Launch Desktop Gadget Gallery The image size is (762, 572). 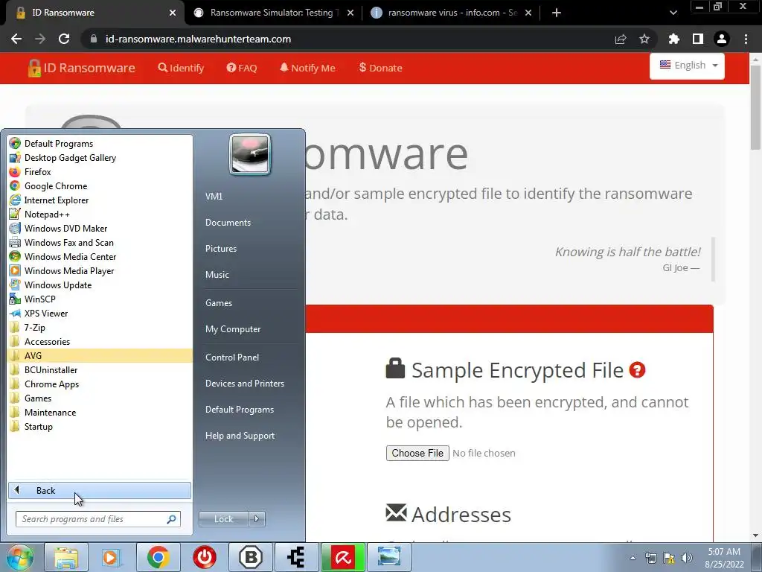point(100,158)
